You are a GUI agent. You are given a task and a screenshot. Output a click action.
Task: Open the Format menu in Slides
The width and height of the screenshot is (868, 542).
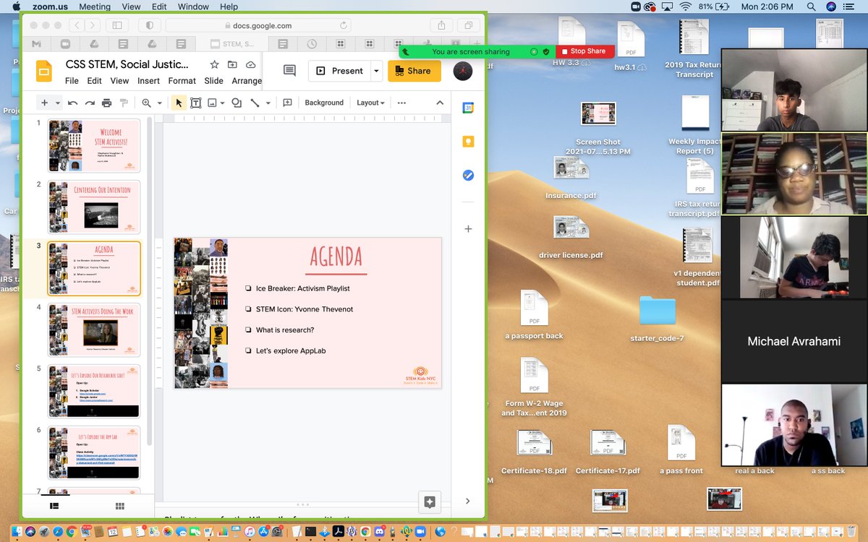(x=182, y=81)
